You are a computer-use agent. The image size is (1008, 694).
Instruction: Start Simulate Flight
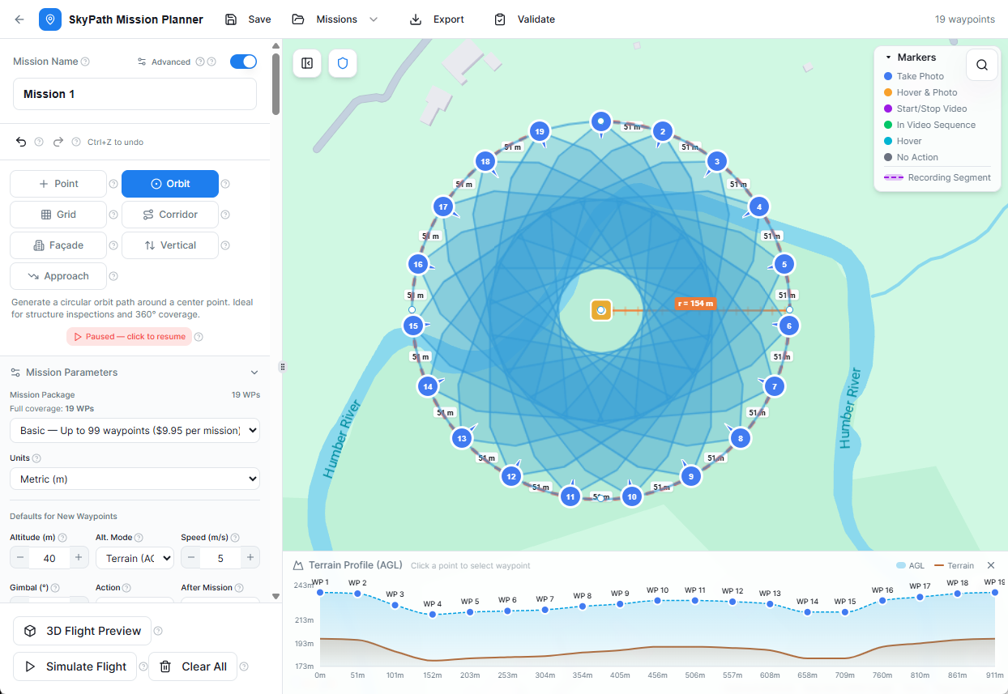75,666
